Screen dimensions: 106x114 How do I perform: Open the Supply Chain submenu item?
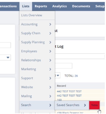37,33
